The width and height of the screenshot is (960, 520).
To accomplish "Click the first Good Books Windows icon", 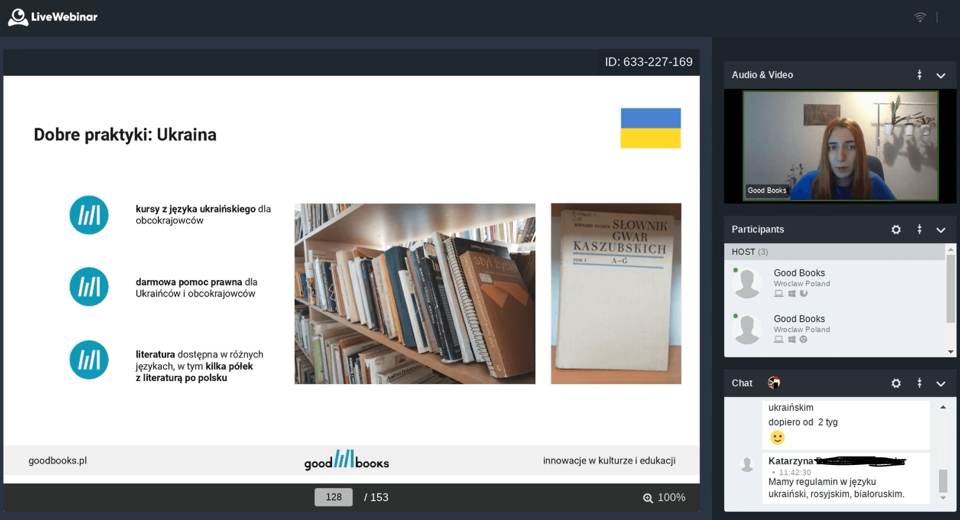I will point(791,294).
